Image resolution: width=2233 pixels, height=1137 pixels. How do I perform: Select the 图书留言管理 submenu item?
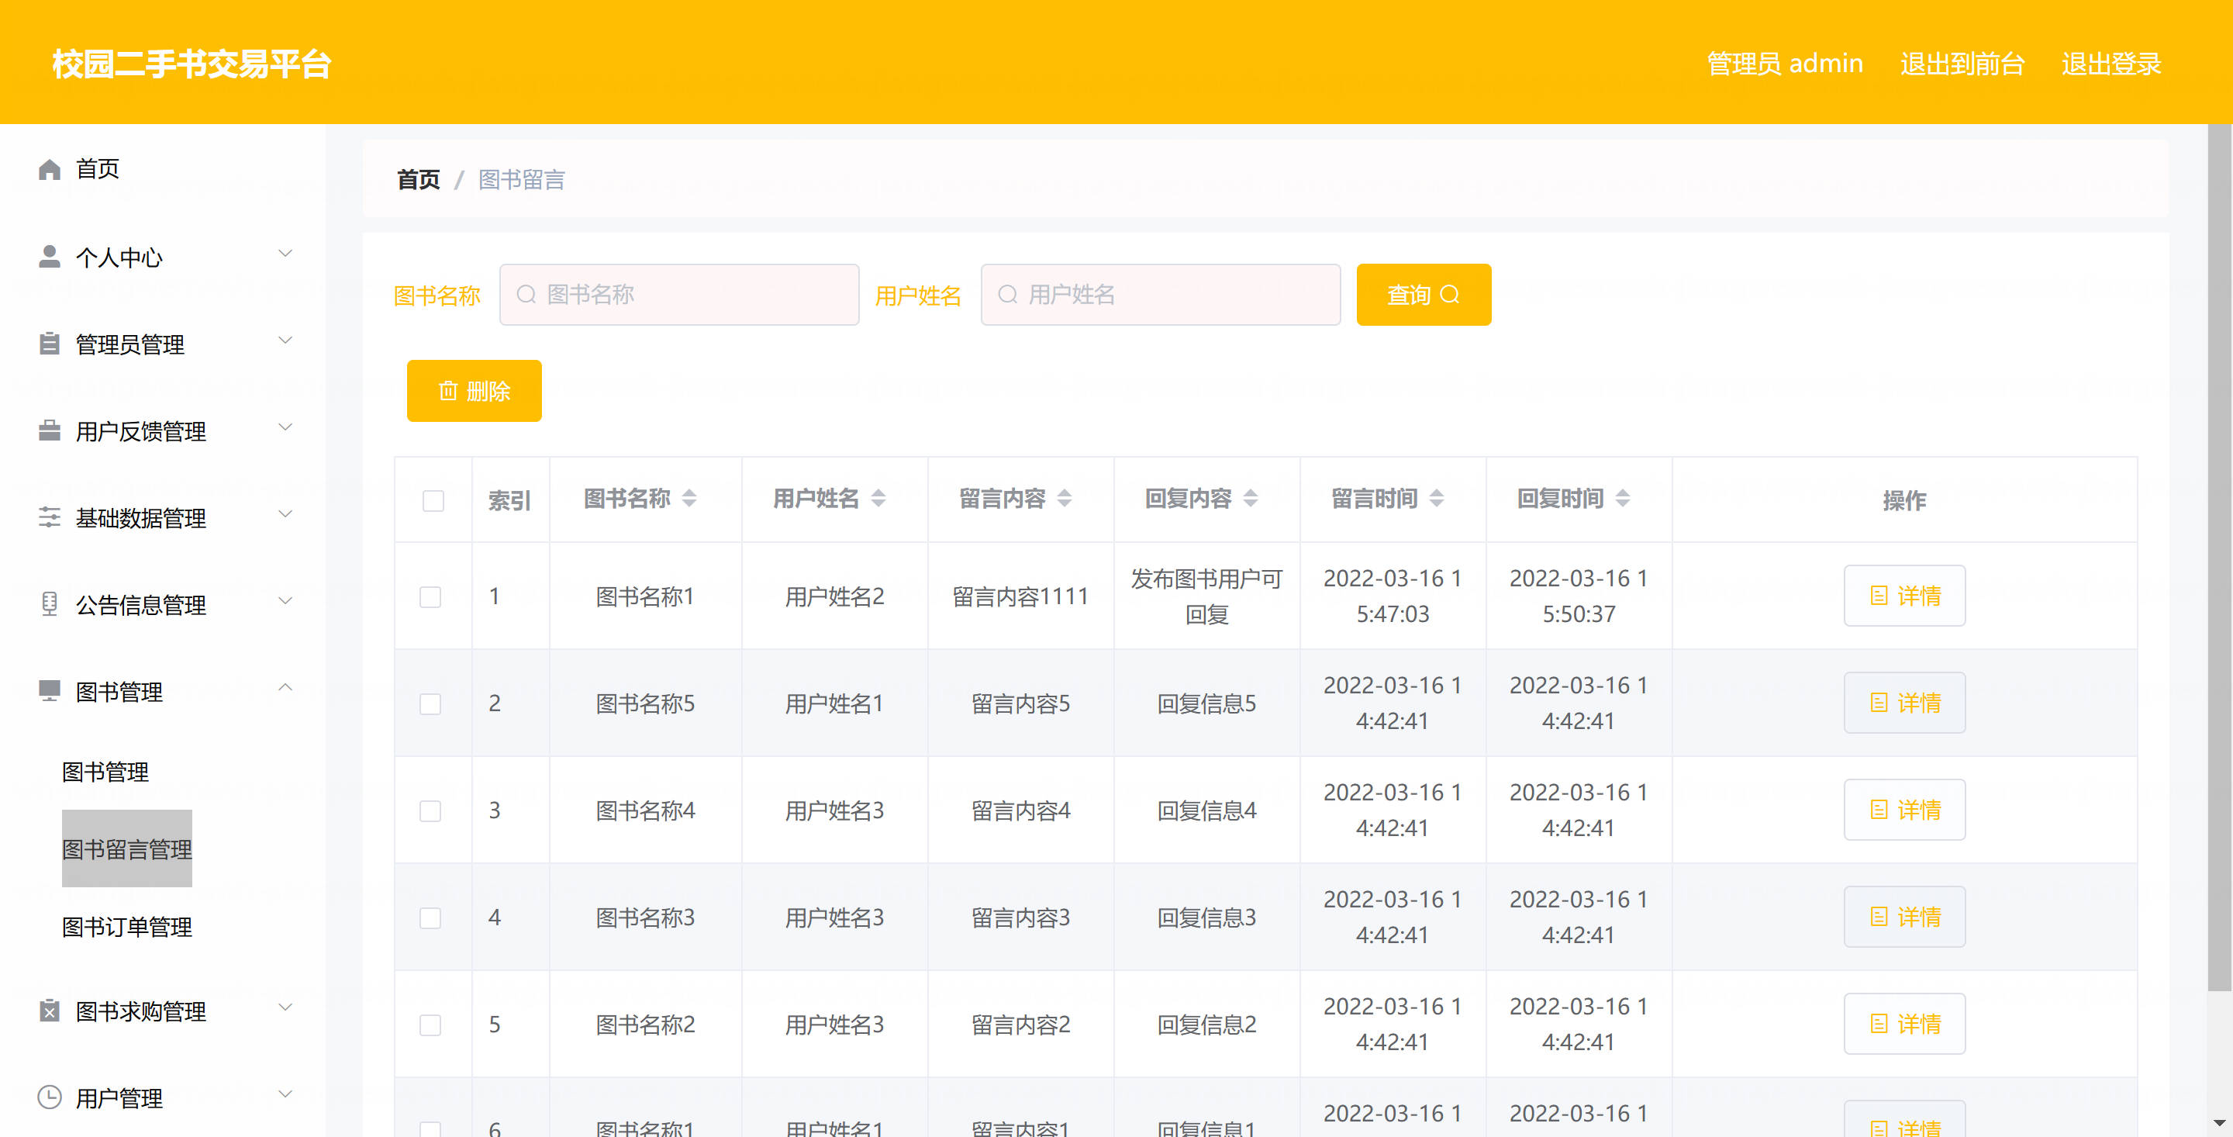126,849
